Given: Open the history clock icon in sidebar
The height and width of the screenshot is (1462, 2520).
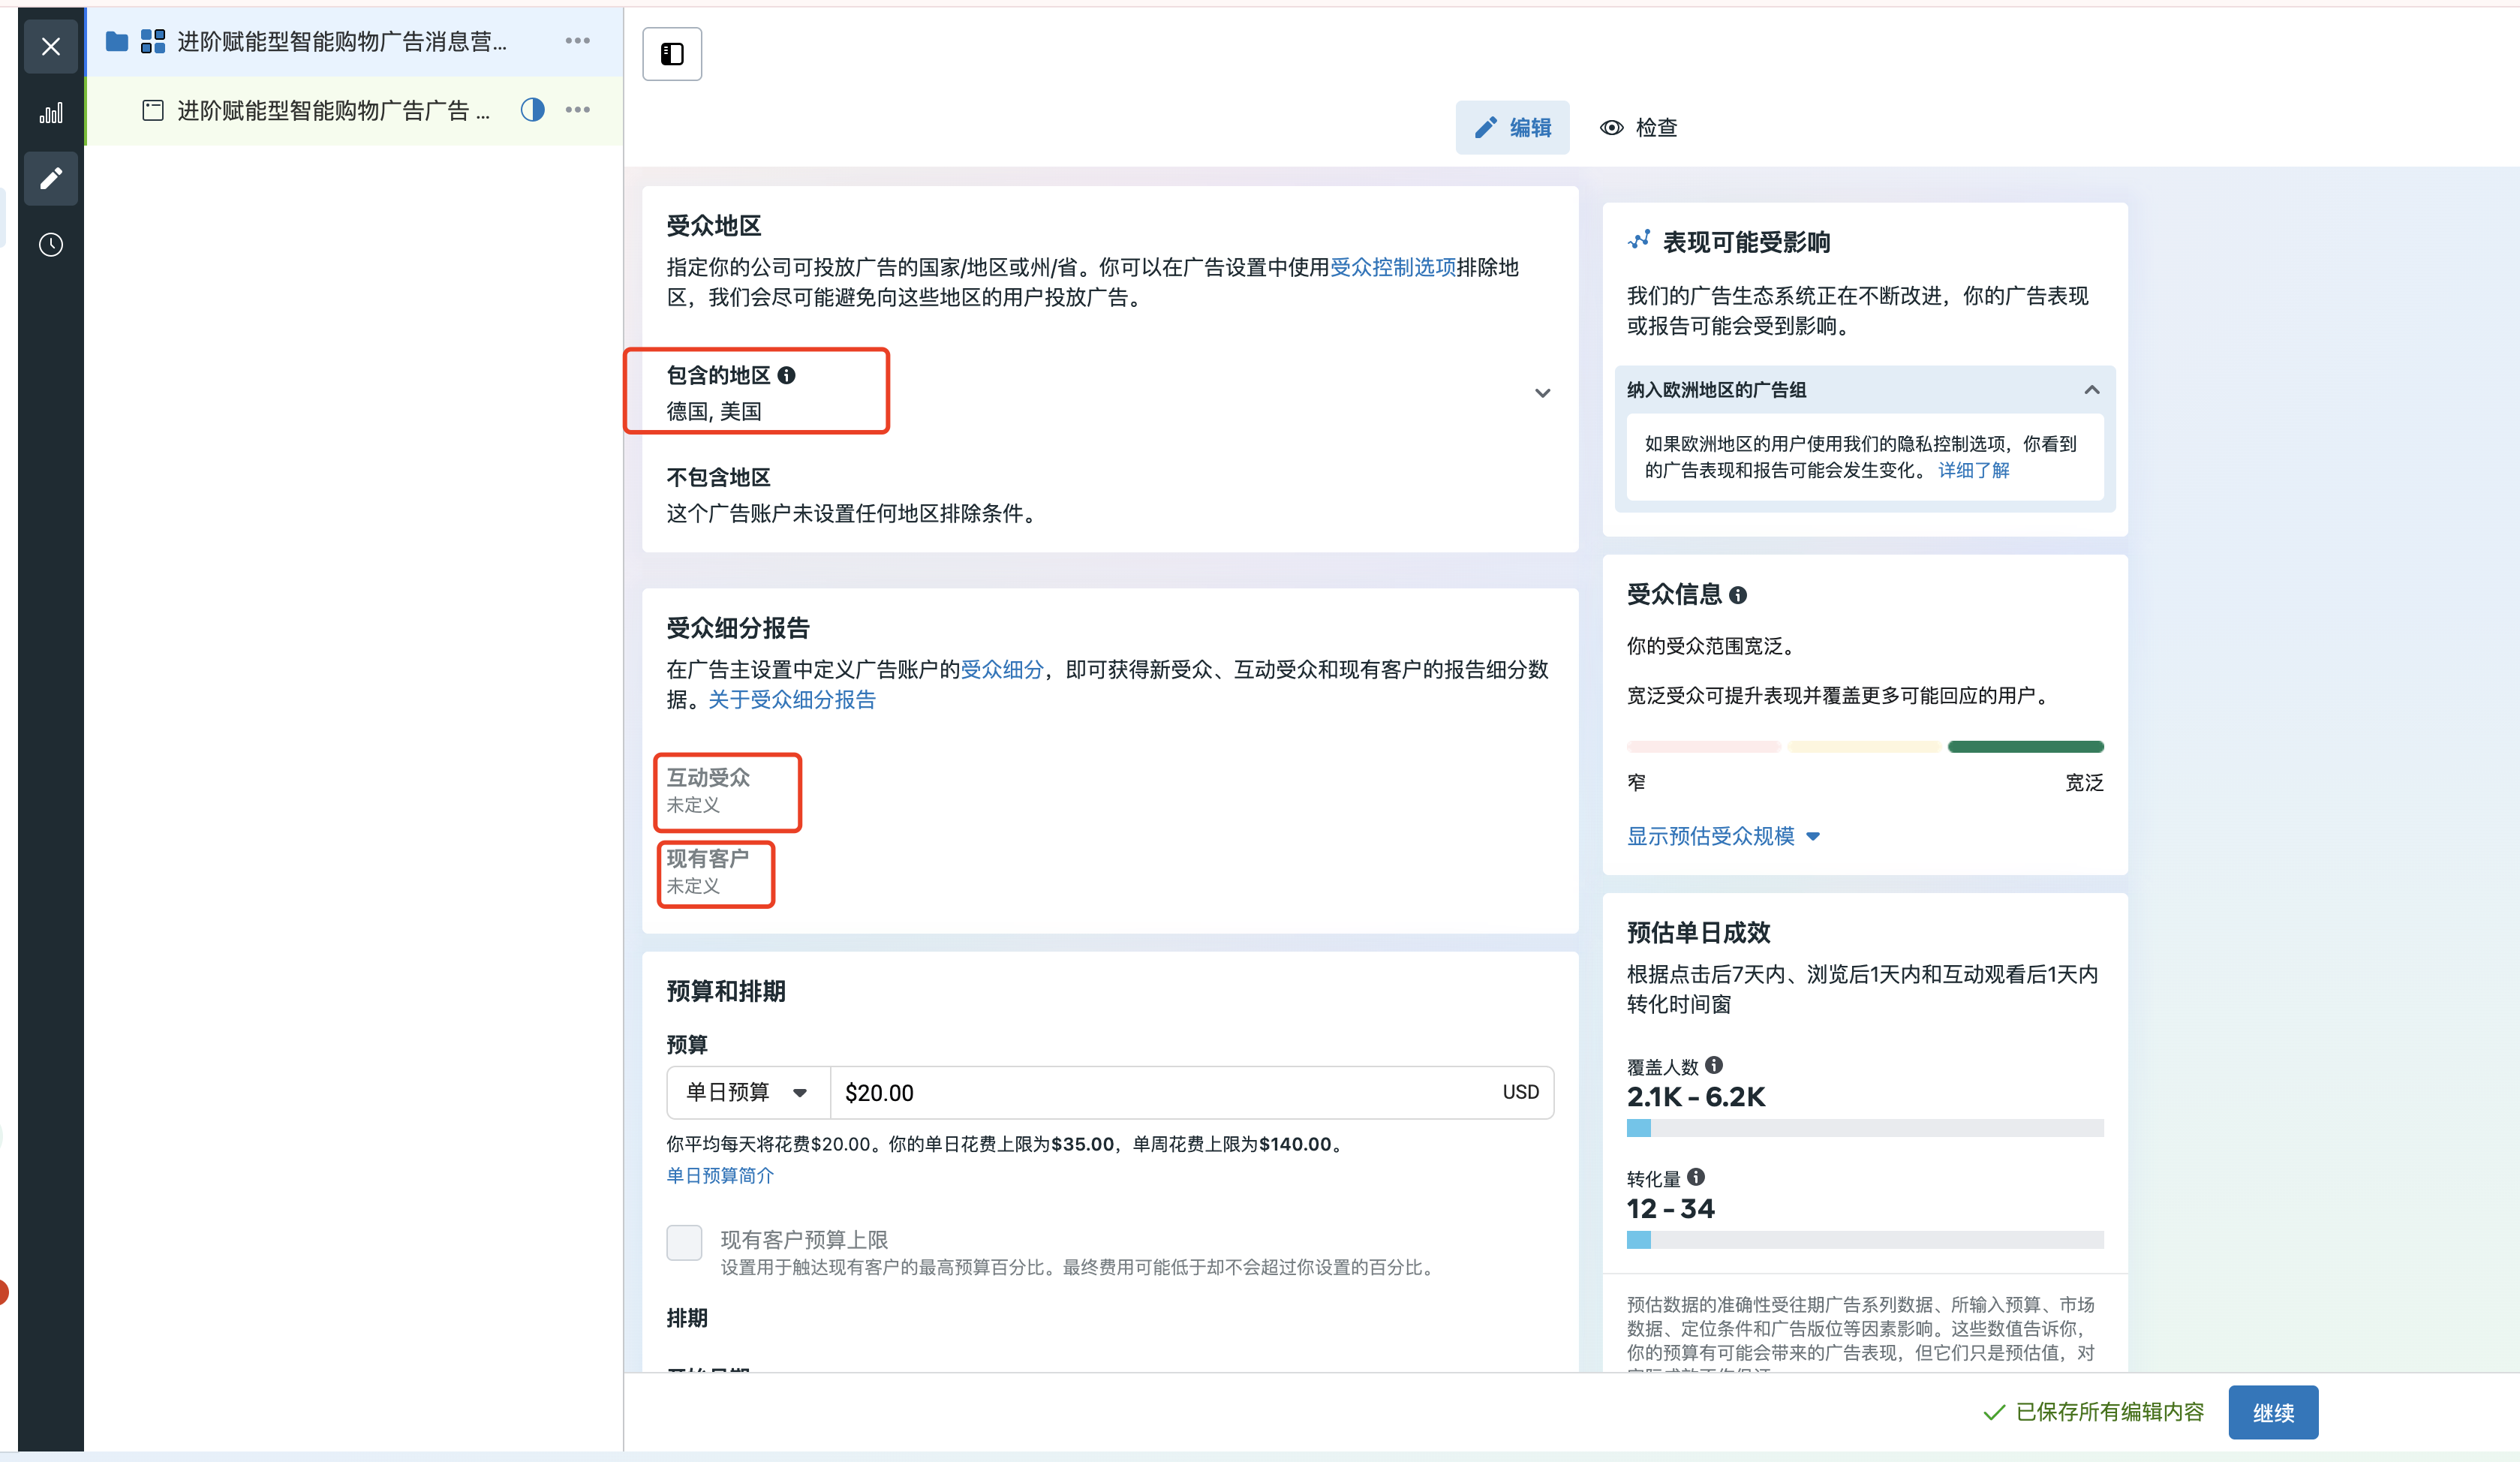Looking at the screenshot, I should pos(50,244).
